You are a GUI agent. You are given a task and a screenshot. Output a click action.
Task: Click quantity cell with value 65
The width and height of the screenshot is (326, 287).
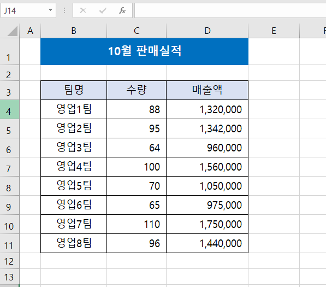click(x=137, y=205)
